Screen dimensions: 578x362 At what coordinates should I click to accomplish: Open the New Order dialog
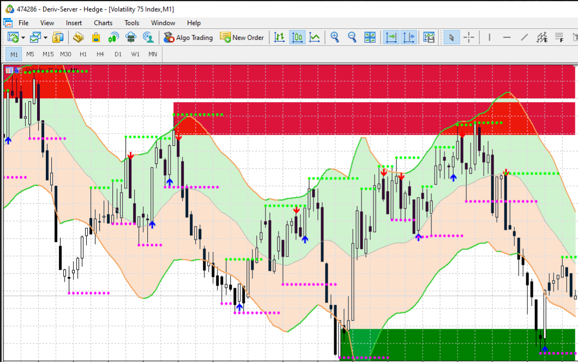tap(242, 37)
